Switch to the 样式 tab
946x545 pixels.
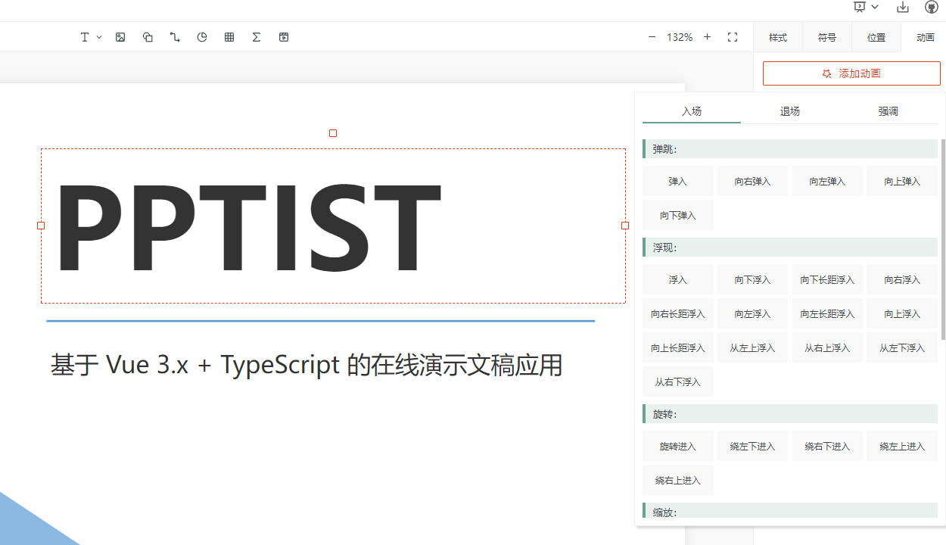coord(778,37)
